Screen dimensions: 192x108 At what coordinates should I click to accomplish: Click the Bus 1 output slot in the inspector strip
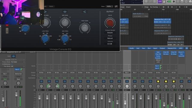click(5, 74)
